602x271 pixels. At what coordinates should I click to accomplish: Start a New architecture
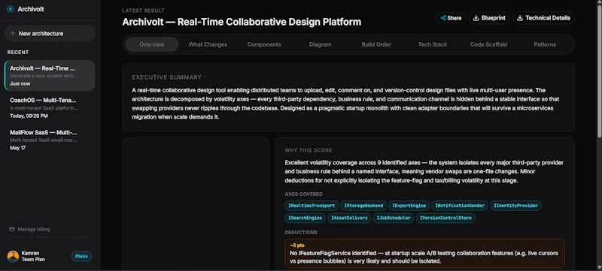[50, 34]
